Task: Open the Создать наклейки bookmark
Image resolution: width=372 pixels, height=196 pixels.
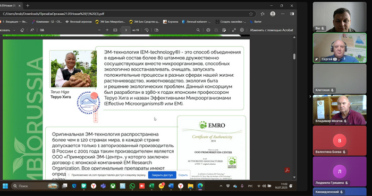Action: coord(231,22)
